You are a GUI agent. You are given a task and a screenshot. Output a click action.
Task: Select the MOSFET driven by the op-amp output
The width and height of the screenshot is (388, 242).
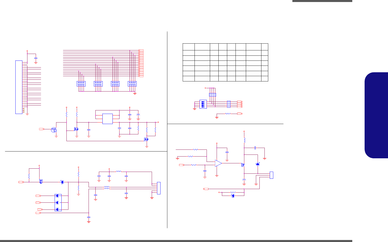pos(243,165)
